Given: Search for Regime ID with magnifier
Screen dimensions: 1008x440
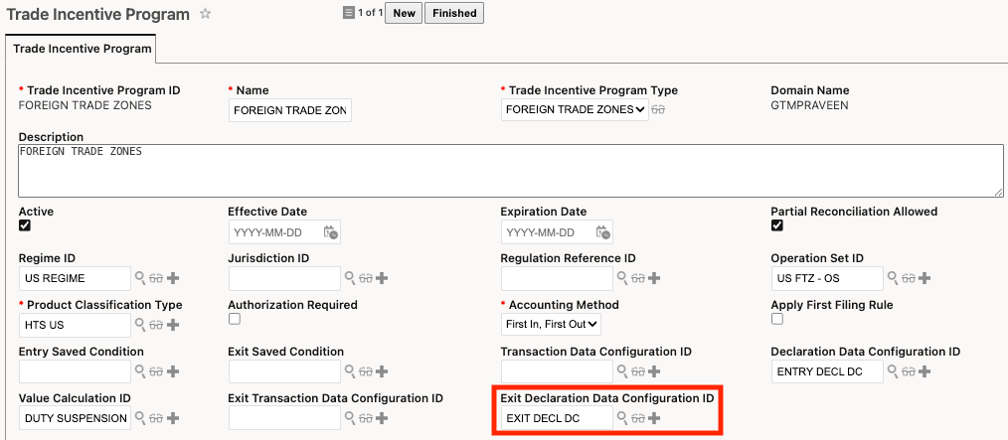Looking at the screenshot, I should (141, 279).
